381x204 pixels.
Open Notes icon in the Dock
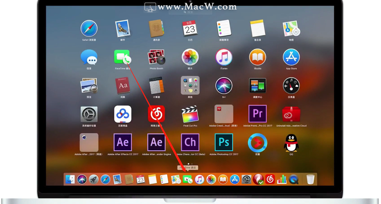tap(152, 179)
